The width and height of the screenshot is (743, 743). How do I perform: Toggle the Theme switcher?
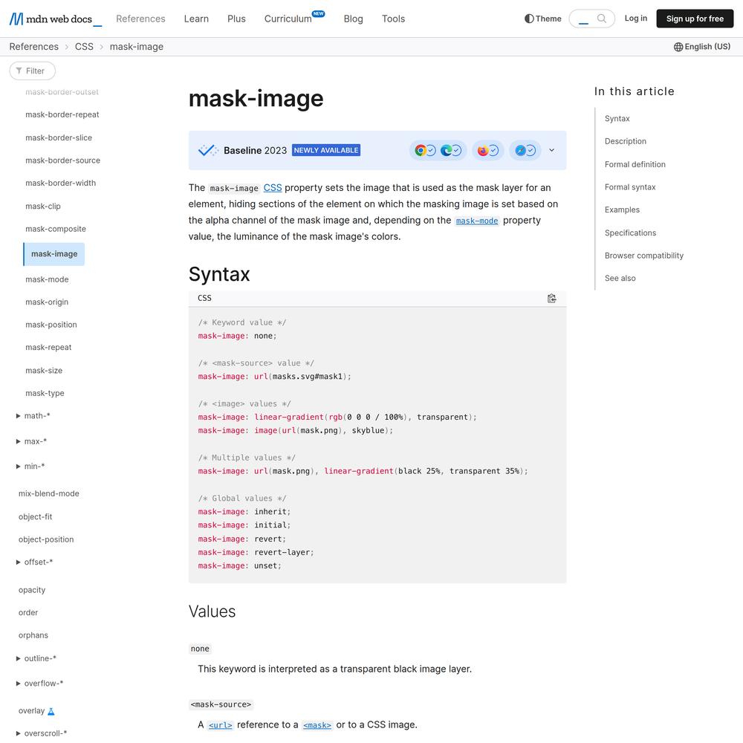point(542,19)
